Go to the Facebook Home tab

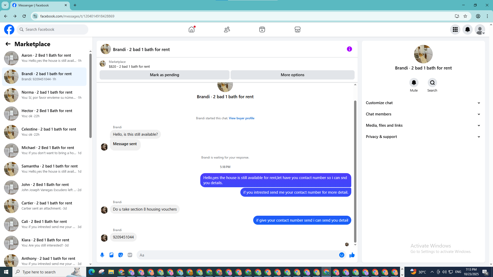pos(192,29)
